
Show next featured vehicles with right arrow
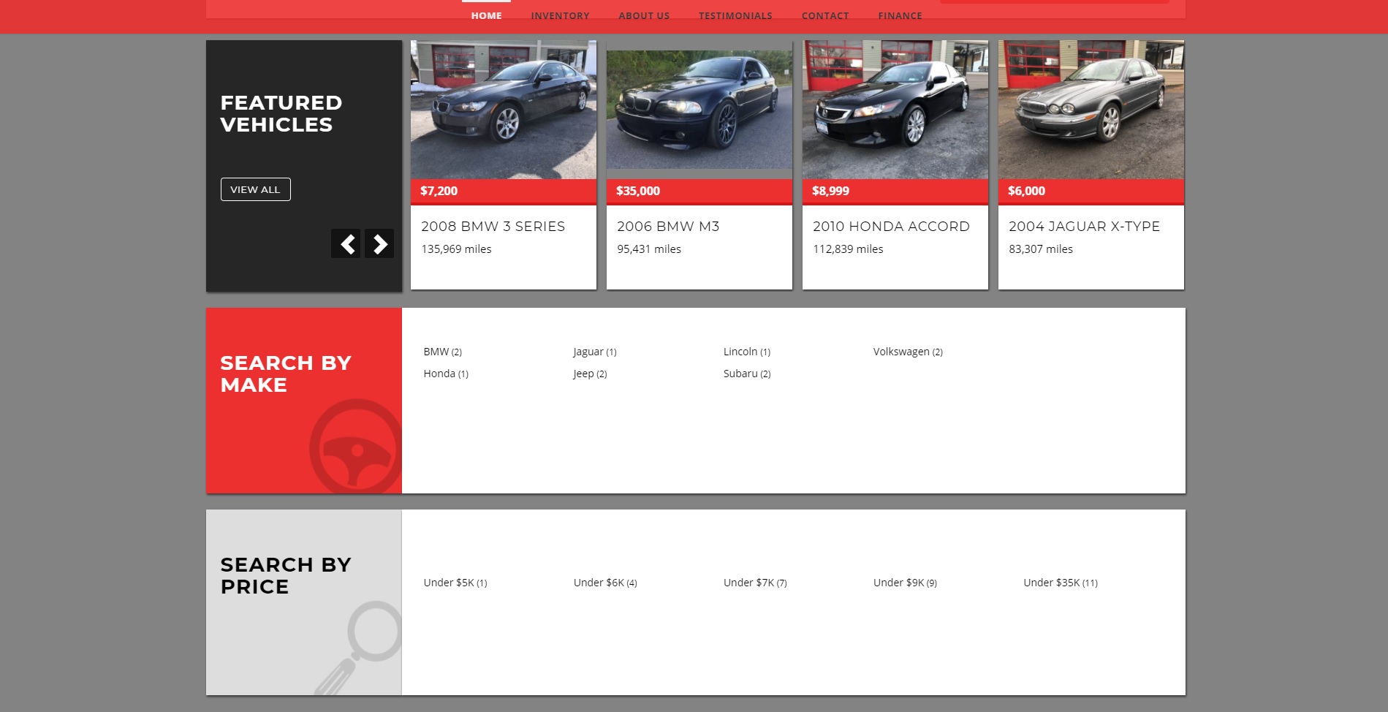(379, 243)
